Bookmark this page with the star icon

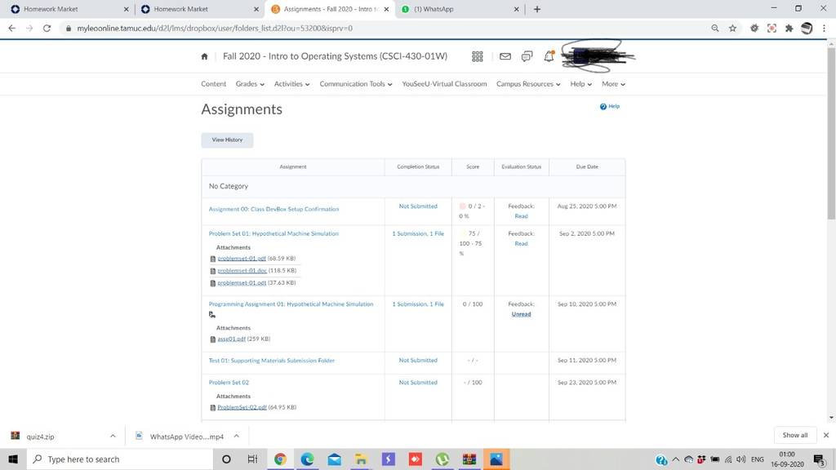tap(732, 29)
